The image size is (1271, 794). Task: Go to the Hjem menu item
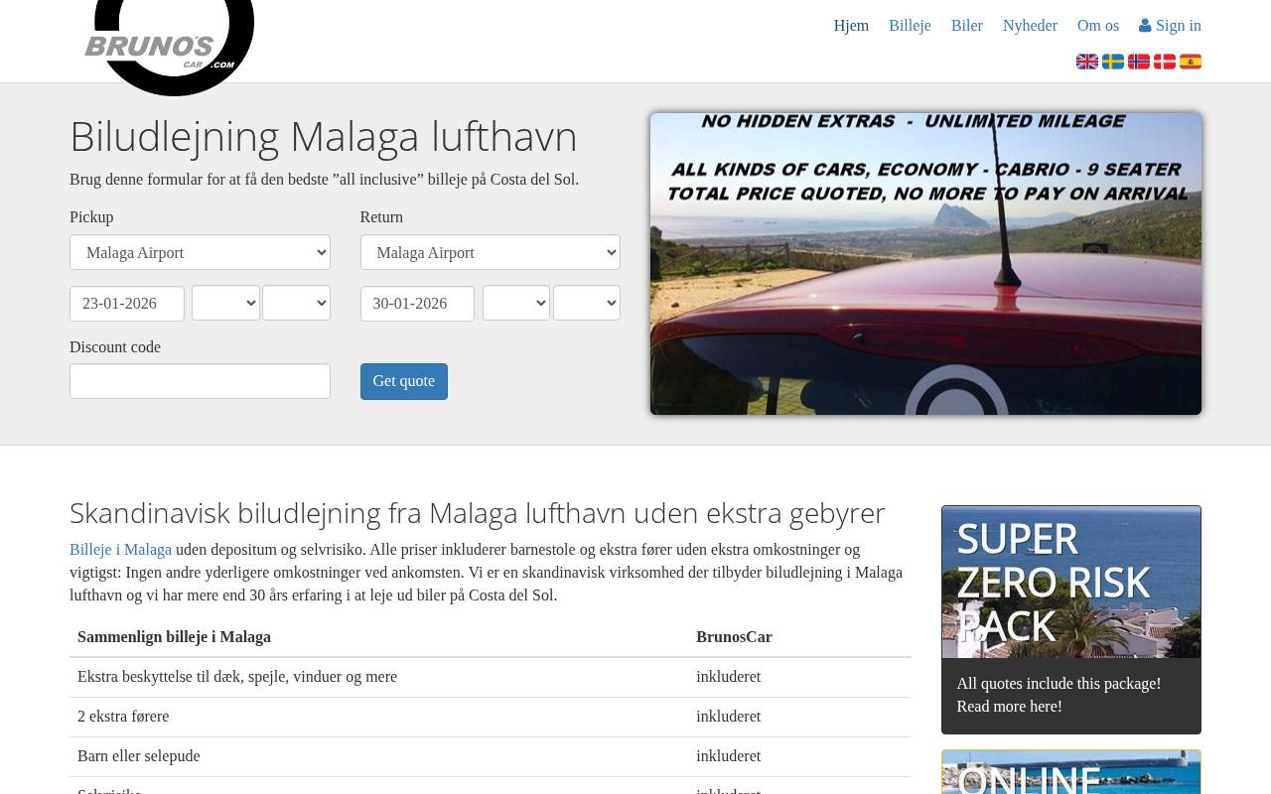851,26
